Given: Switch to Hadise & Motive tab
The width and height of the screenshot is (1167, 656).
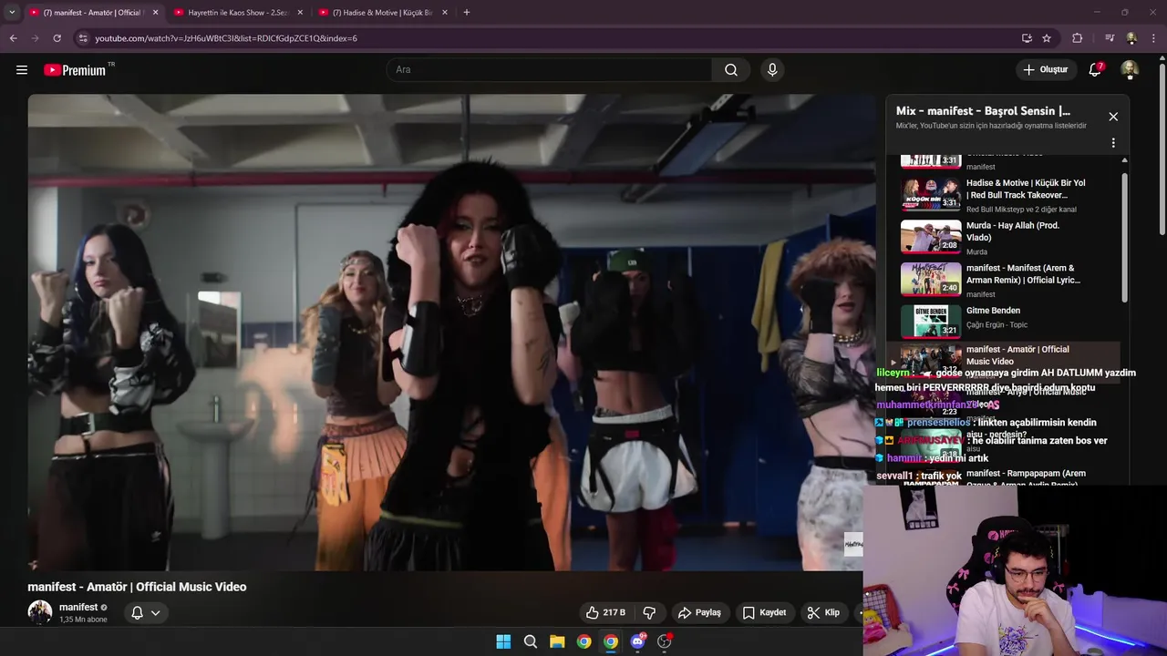Looking at the screenshot, I should click(382, 13).
